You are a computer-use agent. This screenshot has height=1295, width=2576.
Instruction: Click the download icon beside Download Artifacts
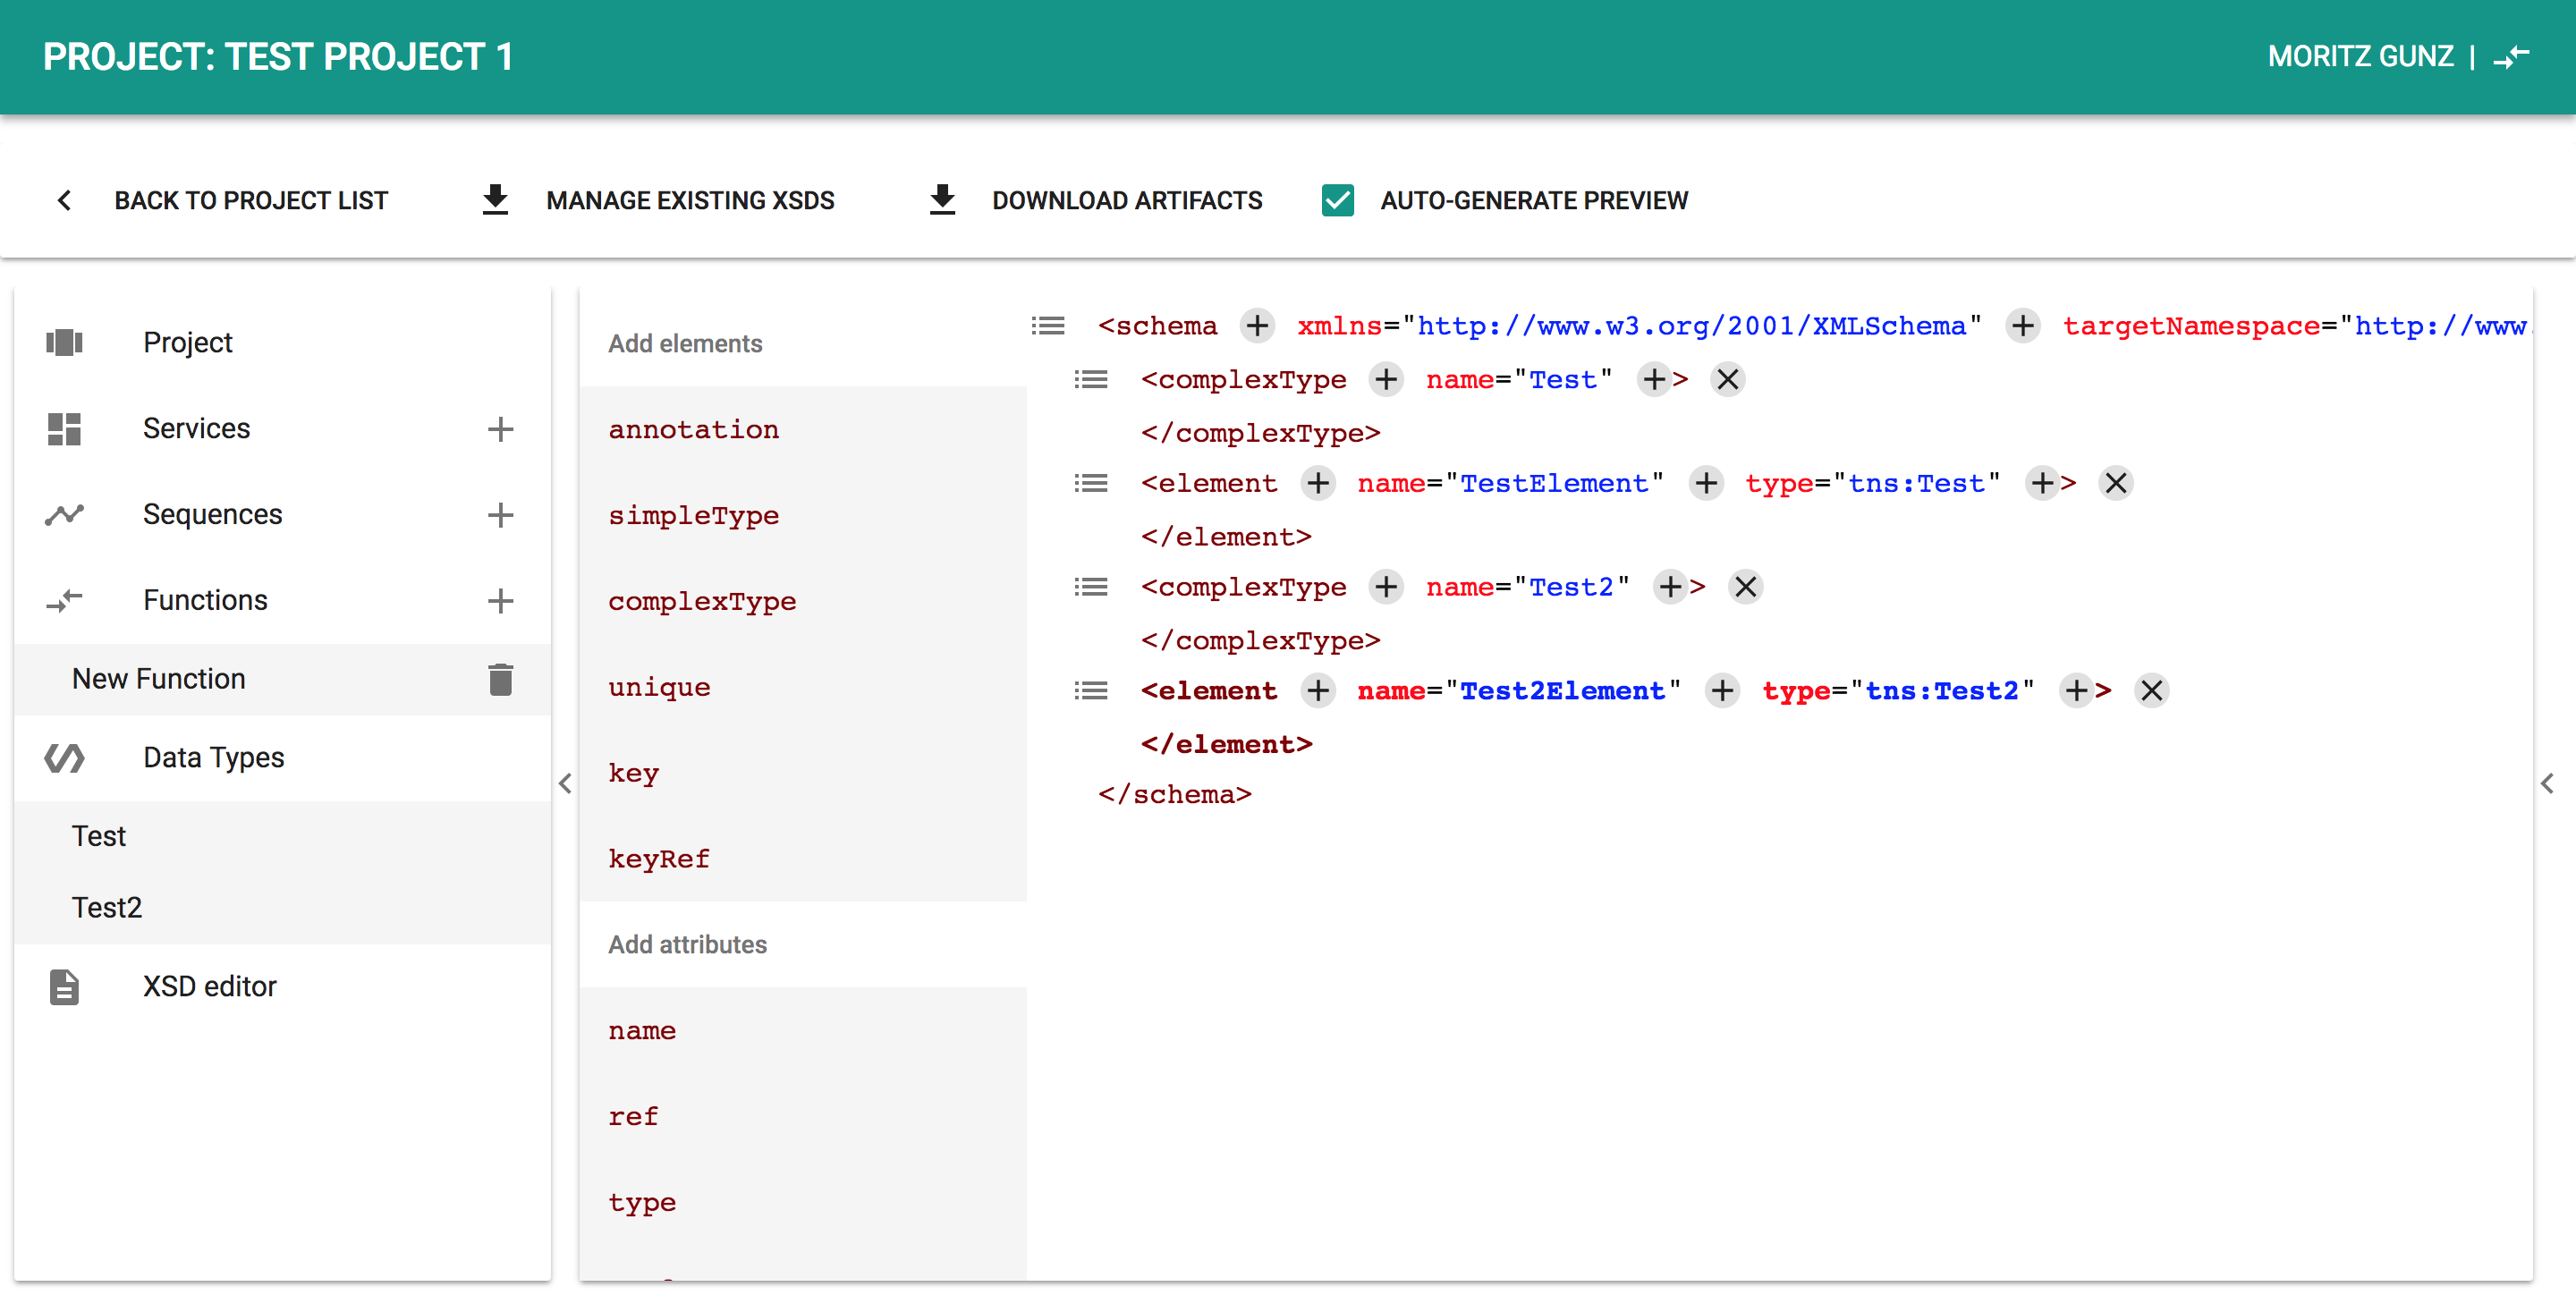[942, 200]
